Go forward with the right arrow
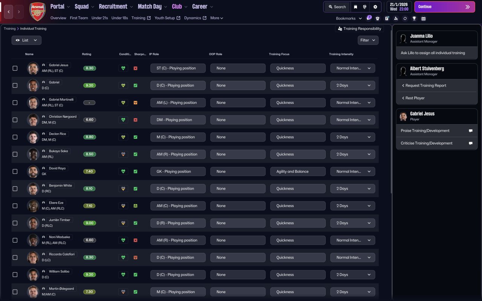The height and width of the screenshot is (301, 482). 19,12
